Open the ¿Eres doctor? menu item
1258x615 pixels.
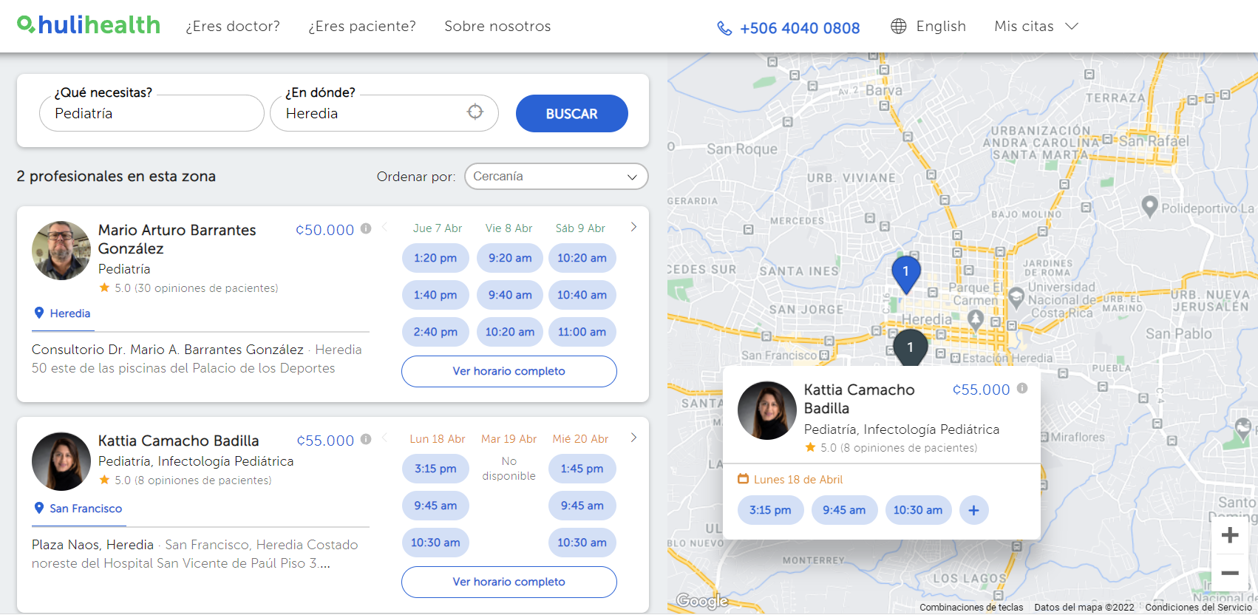(x=233, y=26)
